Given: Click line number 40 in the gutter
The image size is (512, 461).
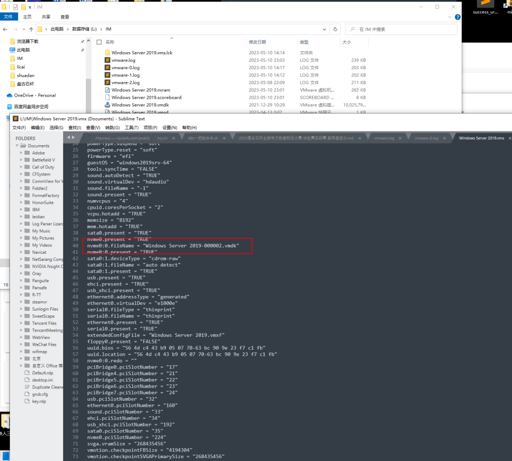Looking at the screenshot, I should pos(75,246).
